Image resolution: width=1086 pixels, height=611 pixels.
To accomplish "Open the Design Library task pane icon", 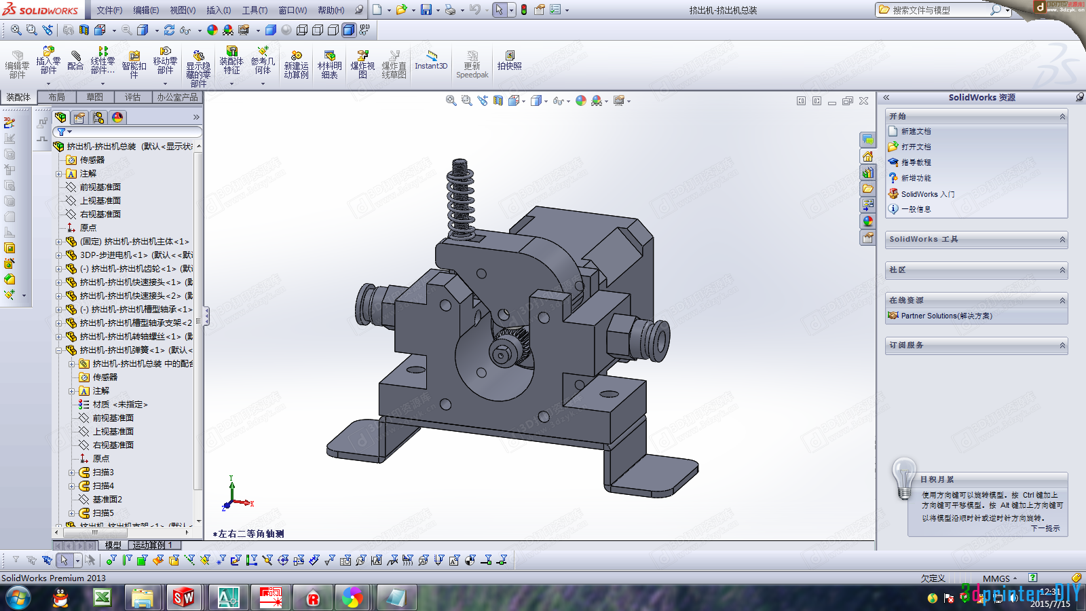I will tap(867, 172).
